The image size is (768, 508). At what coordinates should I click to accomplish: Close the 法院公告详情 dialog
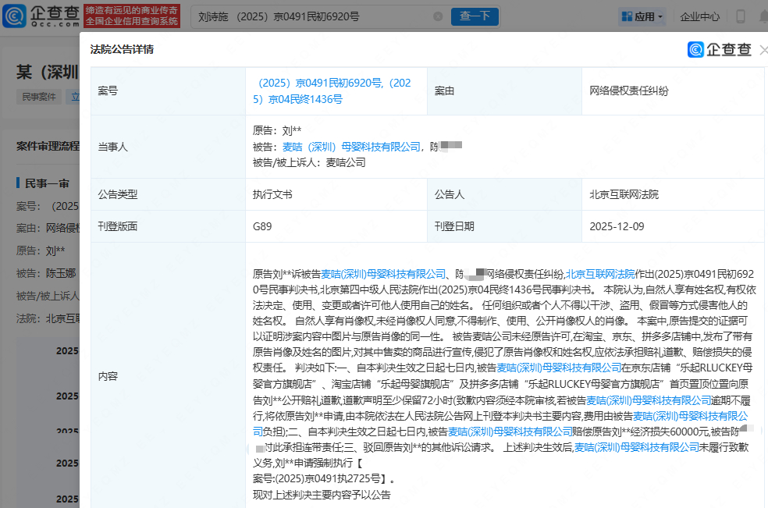pyautogui.click(x=763, y=50)
